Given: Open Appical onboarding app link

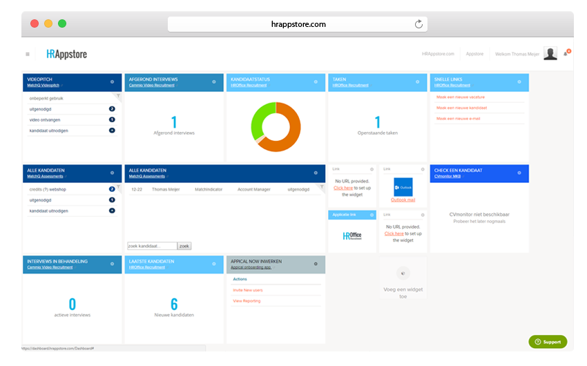Looking at the screenshot, I should 251,267.
